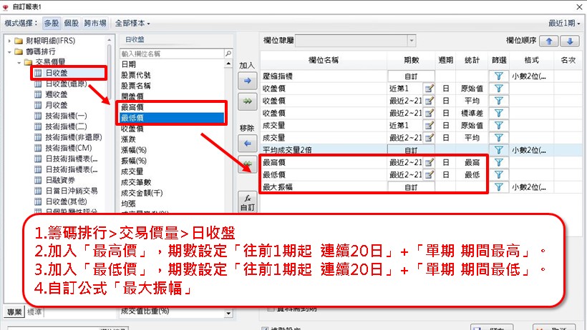
Task: Click field list scrollbar up arrow
Action: click(228, 64)
